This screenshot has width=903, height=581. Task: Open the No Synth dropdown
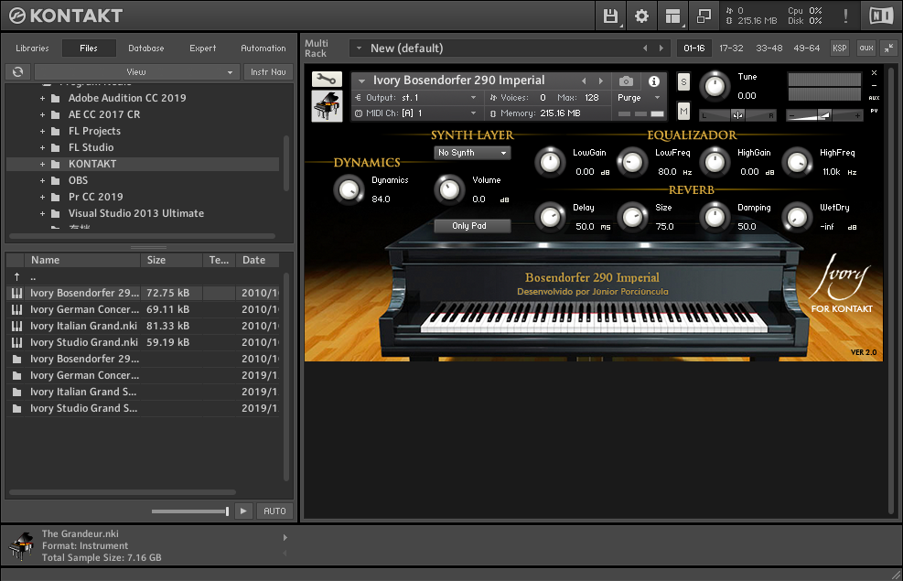[x=472, y=153]
